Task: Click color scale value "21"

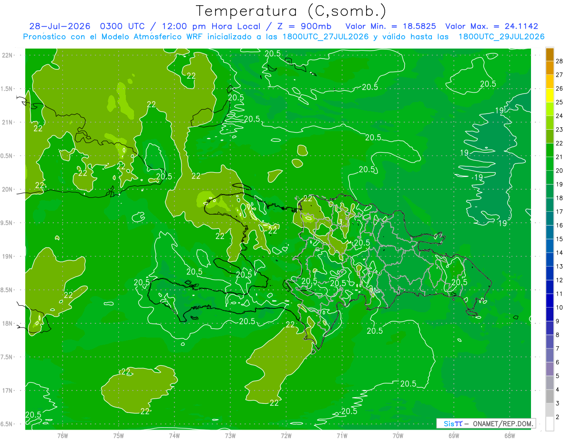Action: pyautogui.click(x=560, y=157)
